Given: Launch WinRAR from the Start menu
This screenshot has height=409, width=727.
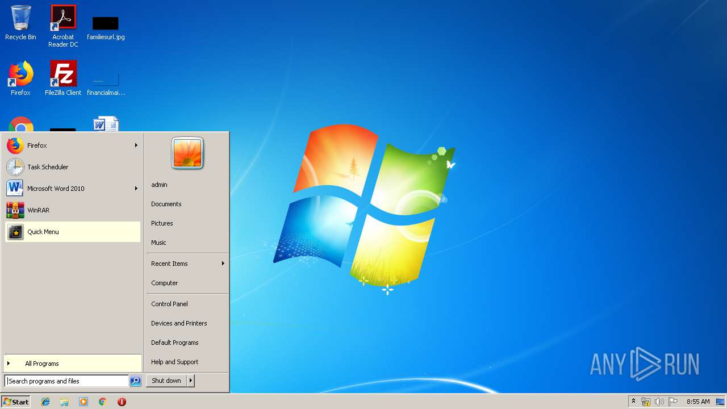Looking at the screenshot, I should coord(73,210).
